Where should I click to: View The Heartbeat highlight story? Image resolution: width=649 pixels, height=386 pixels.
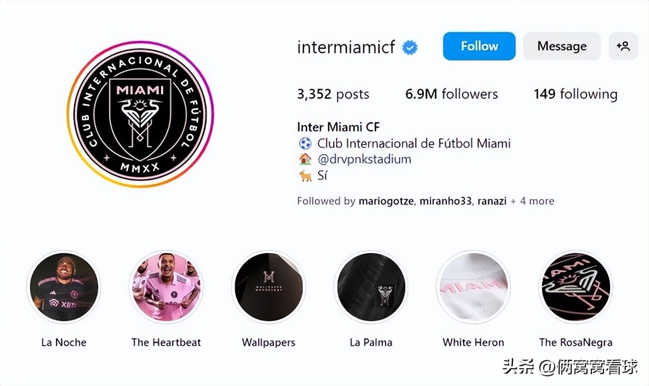(166, 287)
